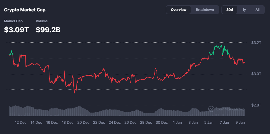
Task: Click the $3.0T y-axis label
Action: click(x=256, y=74)
